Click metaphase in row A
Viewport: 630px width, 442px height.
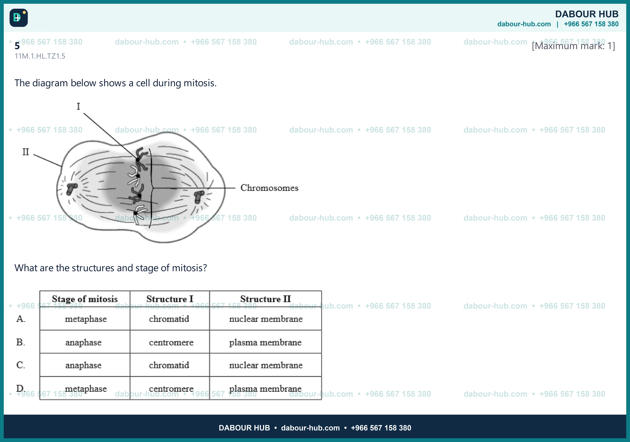point(86,319)
